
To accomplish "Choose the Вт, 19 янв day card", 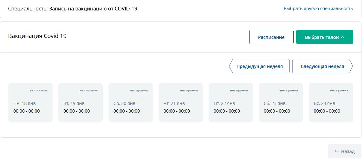I will click(81, 103).
